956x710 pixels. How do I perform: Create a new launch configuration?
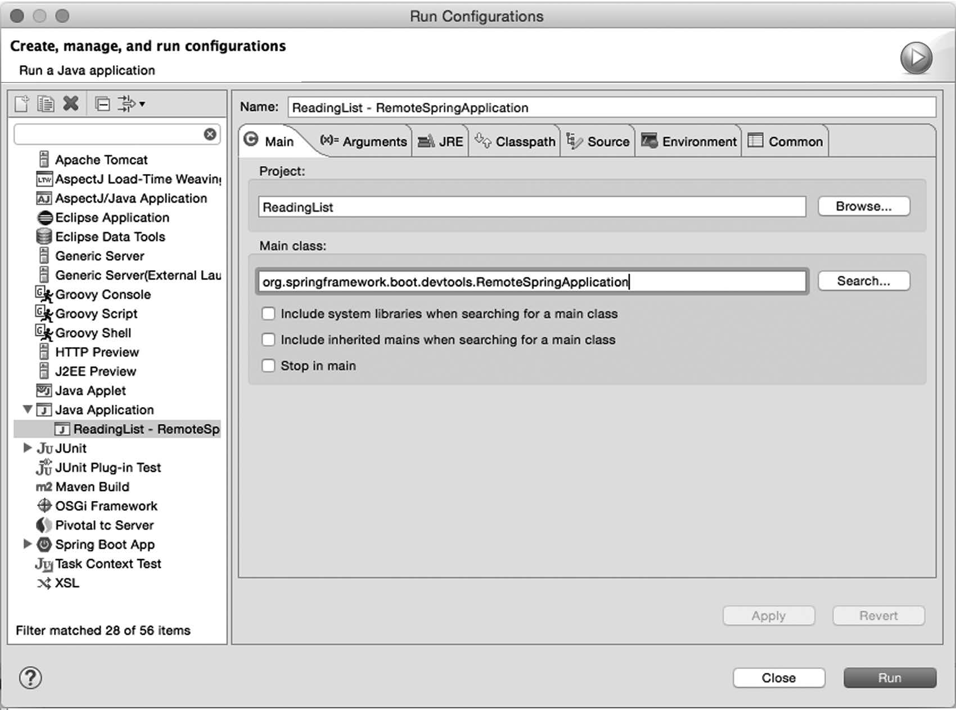22,103
